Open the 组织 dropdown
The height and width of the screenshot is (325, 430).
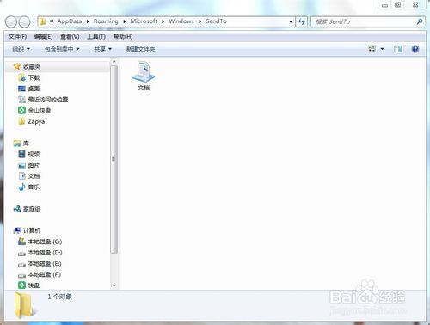(x=21, y=49)
